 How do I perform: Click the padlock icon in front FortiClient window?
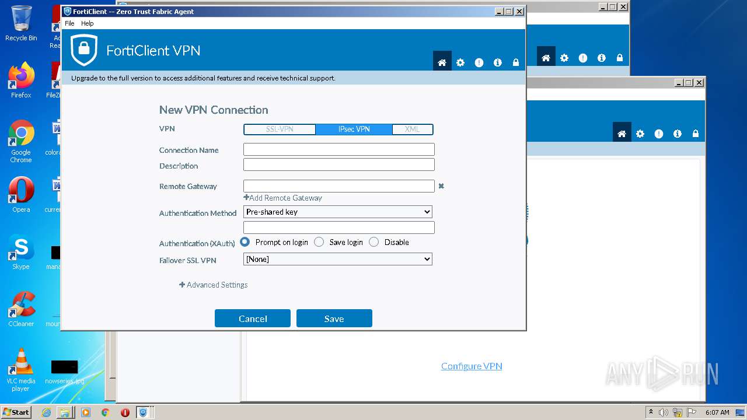pyautogui.click(x=516, y=62)
